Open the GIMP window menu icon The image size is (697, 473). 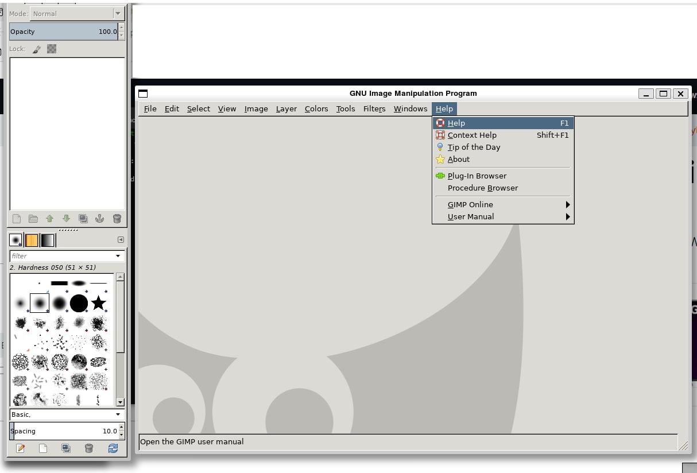coord(144,94)
